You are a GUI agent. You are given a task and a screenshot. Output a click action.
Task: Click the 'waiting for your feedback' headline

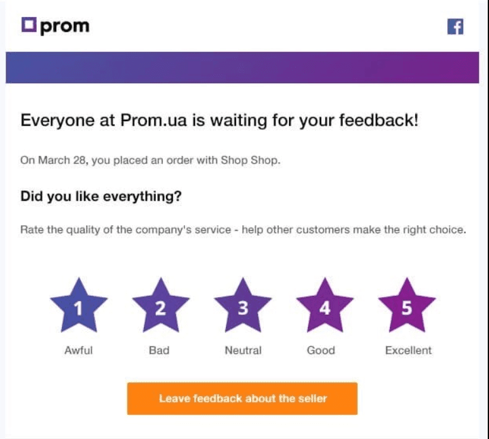(219, 120)
